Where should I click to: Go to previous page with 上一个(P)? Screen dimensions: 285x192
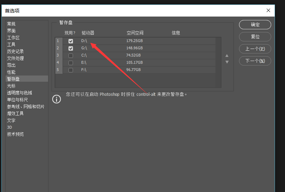[x=255, y=49]
